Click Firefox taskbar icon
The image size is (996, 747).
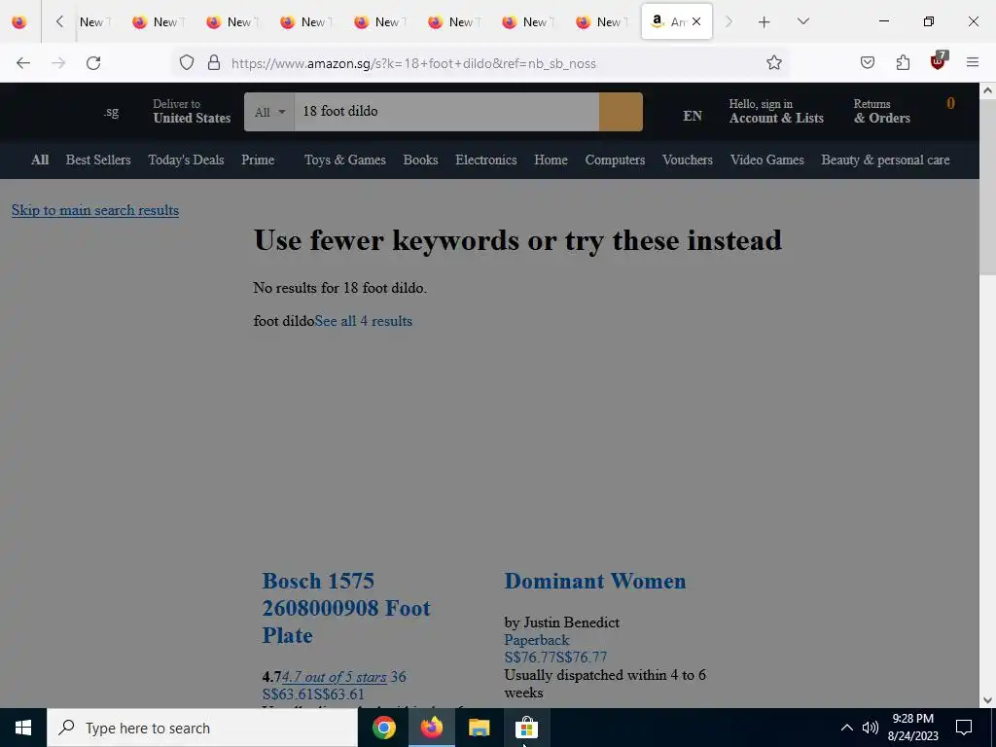432,728
